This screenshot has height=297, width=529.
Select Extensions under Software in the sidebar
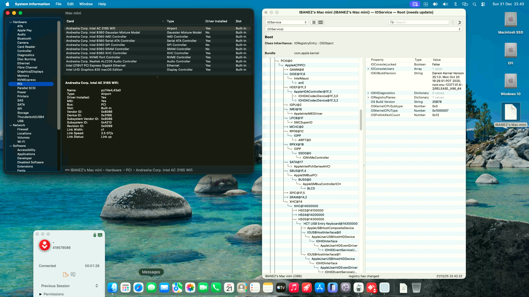coord(25,166)
